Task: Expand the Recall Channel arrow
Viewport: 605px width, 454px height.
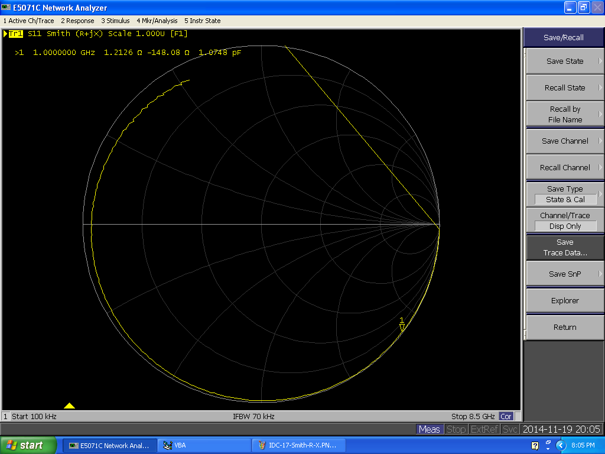Action: click(x=600, y=167)
